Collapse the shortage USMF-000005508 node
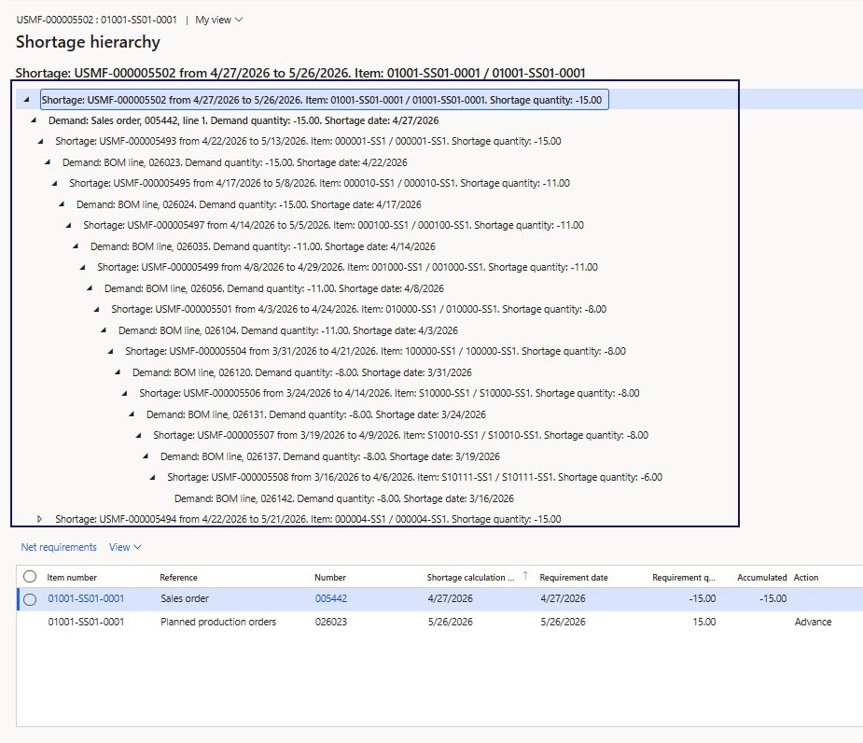This screenshot has width=863, height=743. click(x=152, y=477)
